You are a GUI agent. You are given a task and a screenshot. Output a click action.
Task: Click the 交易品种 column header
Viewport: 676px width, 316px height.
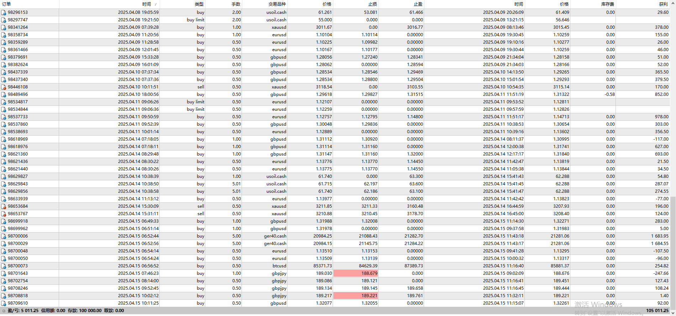277,4
